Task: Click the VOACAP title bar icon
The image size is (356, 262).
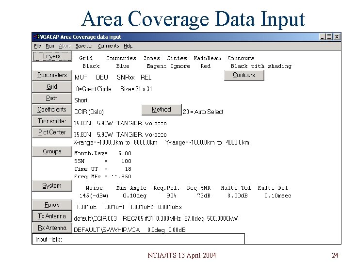Action: point(35,37)
